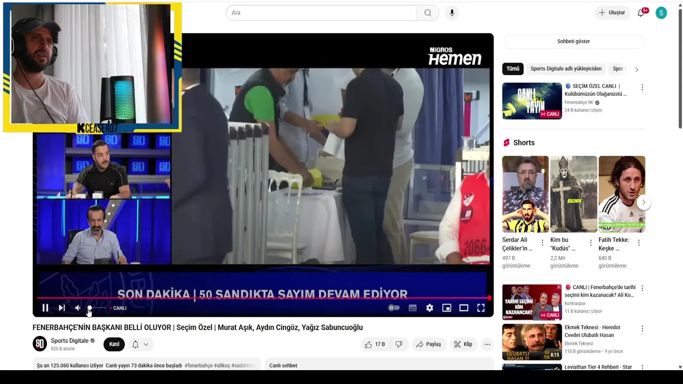Open Seçim Özel Canlı Fenerbahçe SK thumbnail
The width and height of the screenshot is (683, 384).
pos(532,101)
